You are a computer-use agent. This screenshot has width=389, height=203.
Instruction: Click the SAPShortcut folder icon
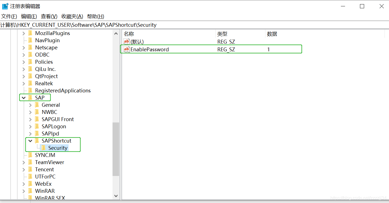tap(37, 141)
